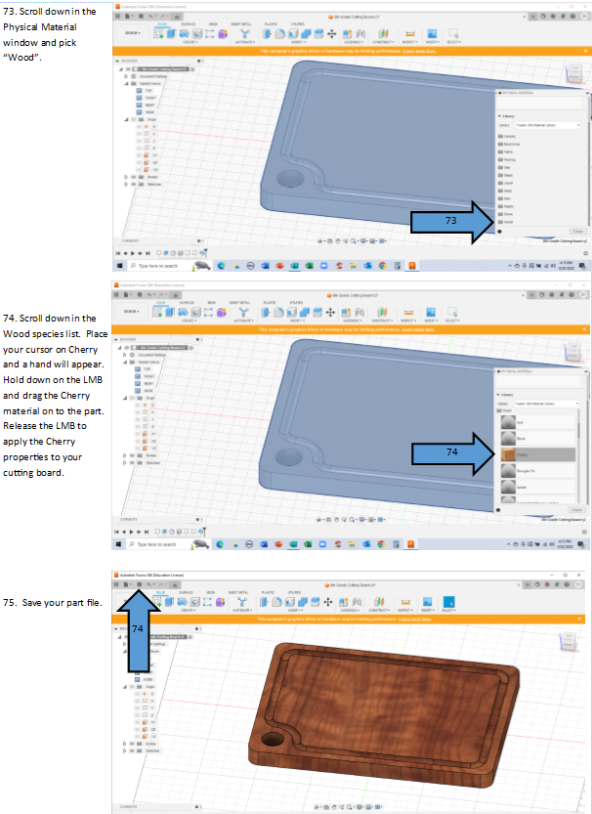Toggle Sketches eye visibility in step 73 screenshot
This screenshot has height=814, width=592.
pyautogui.click(x=133, y=185)
